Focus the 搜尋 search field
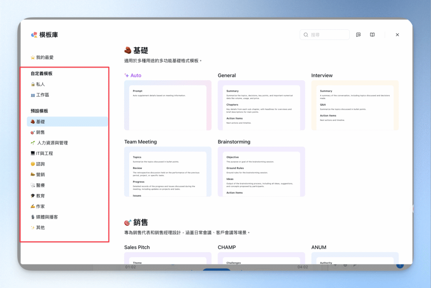Screen dimensions: 431x288 [325, 34]
